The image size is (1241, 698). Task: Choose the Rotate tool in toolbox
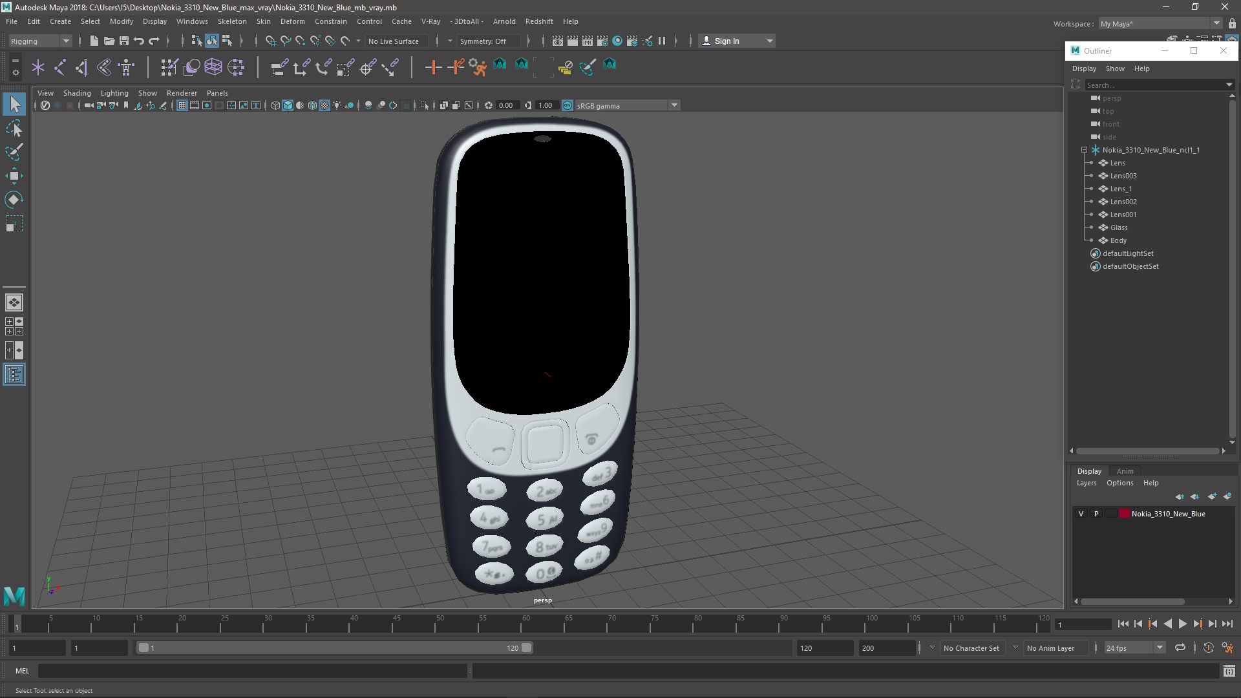(x=14, y=200)
